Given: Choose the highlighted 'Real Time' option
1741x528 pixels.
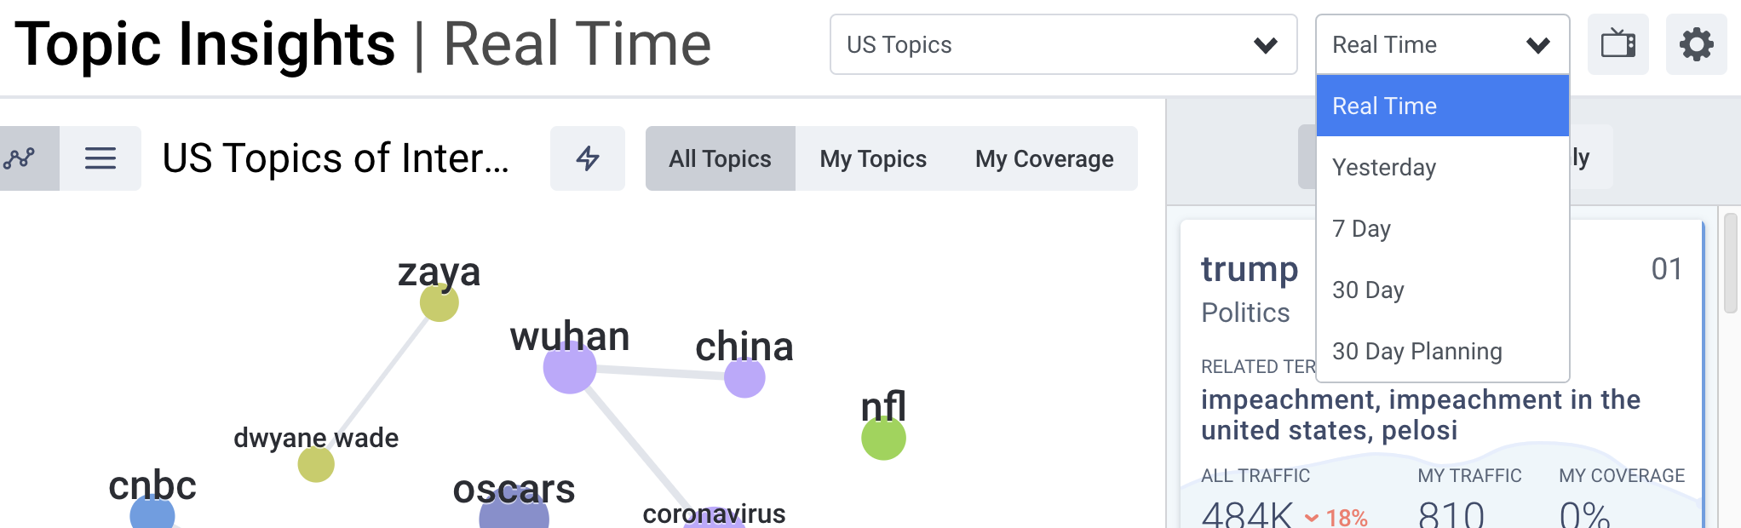Looking at the screenshot, I should click(x=1382, y=105).
